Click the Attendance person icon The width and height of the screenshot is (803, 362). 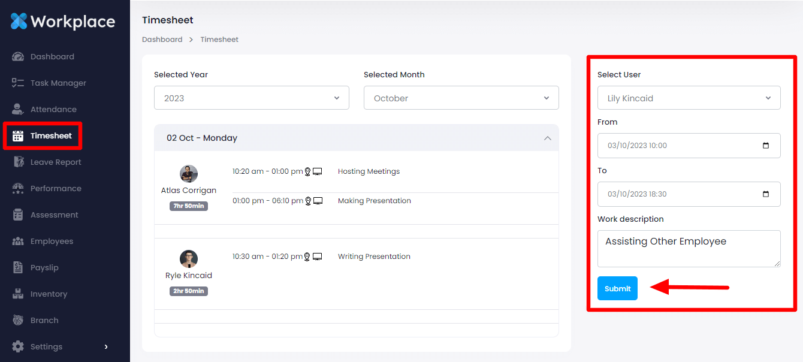click(18, 110)
